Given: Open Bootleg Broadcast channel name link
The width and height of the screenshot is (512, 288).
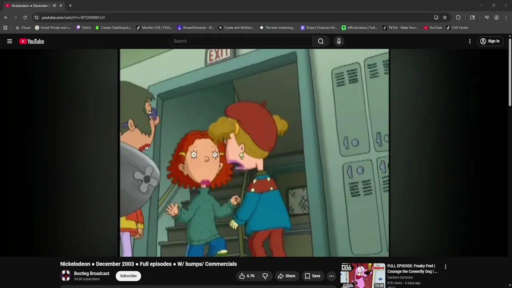Looking at the screenshot, I should click(92, 274).
